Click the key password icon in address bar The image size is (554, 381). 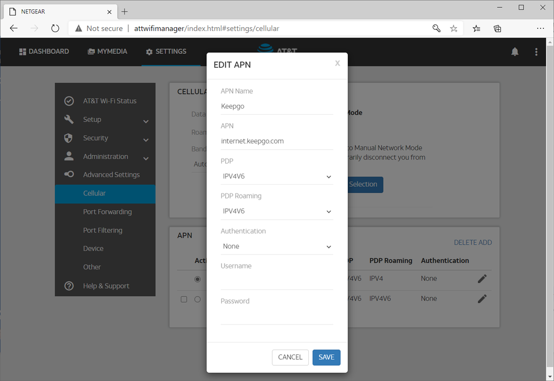coord(436,28)
